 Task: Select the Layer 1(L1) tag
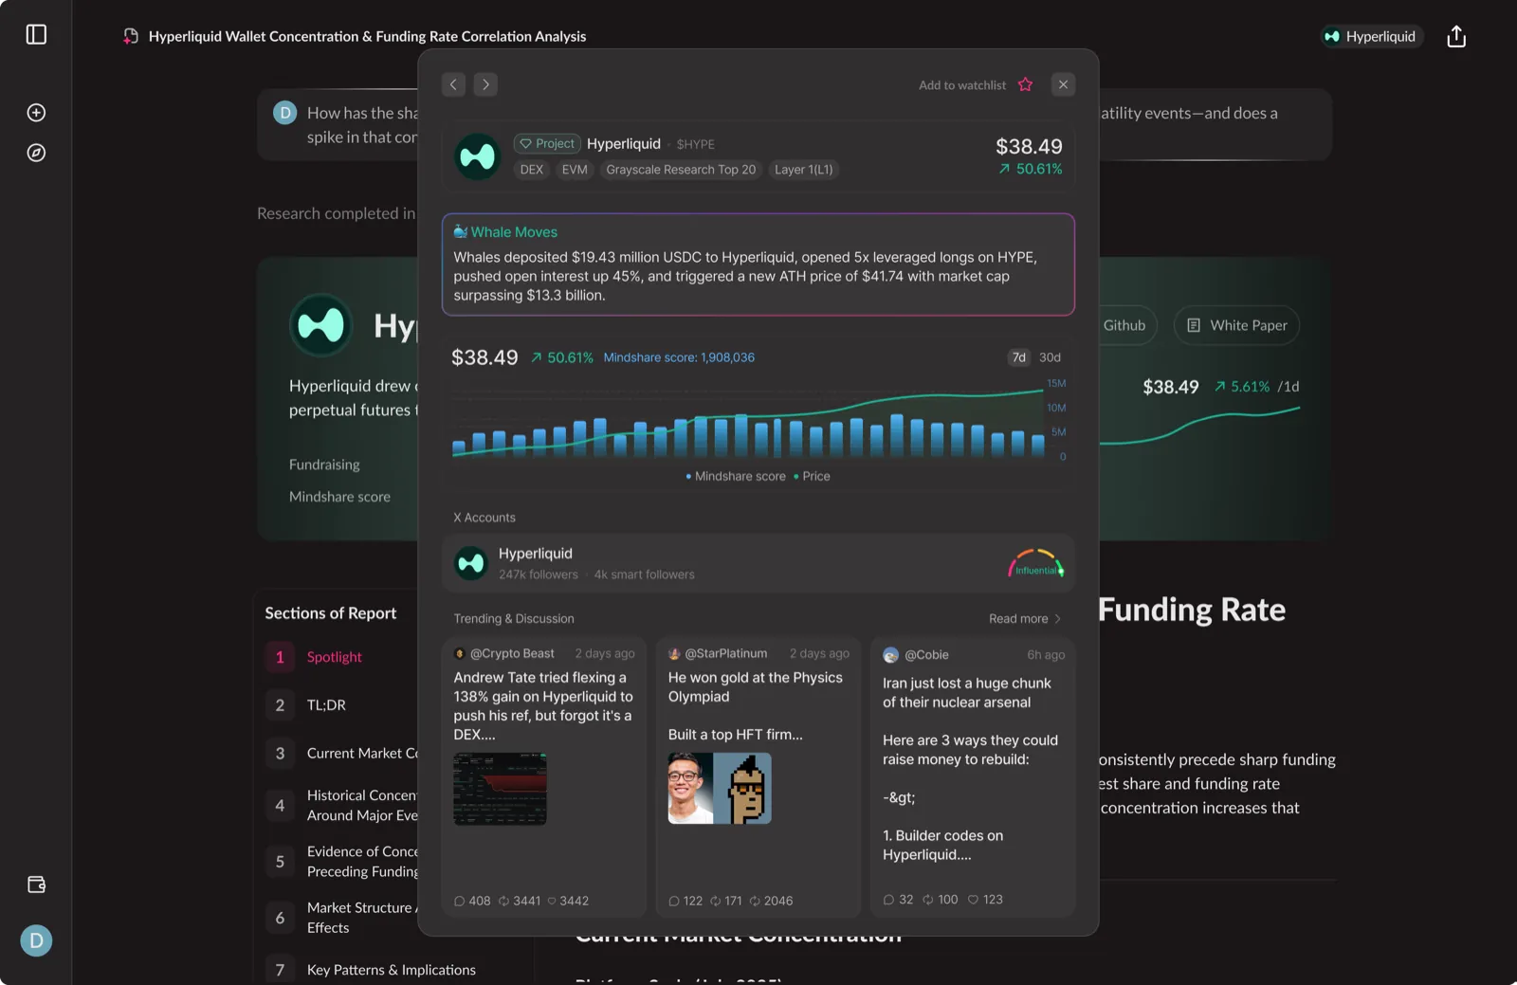pos(803,170)
